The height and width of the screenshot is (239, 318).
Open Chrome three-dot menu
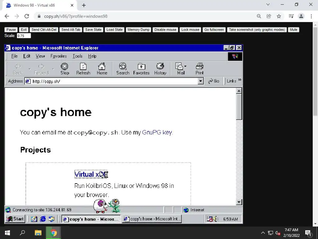tap(311, 16)
